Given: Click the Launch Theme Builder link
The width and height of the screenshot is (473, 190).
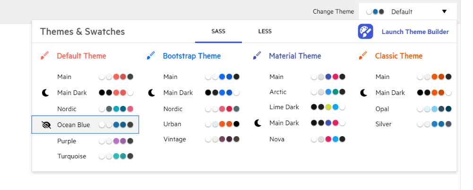Looking at the screenshot, I should [x=415, y=32].
